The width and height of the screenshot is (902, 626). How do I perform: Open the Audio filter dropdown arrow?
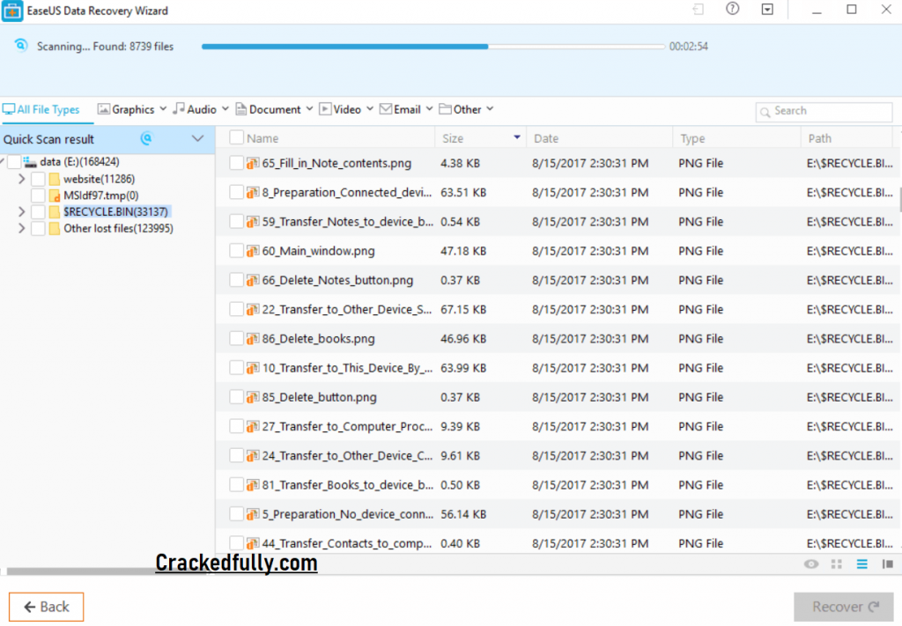[225, 108]
